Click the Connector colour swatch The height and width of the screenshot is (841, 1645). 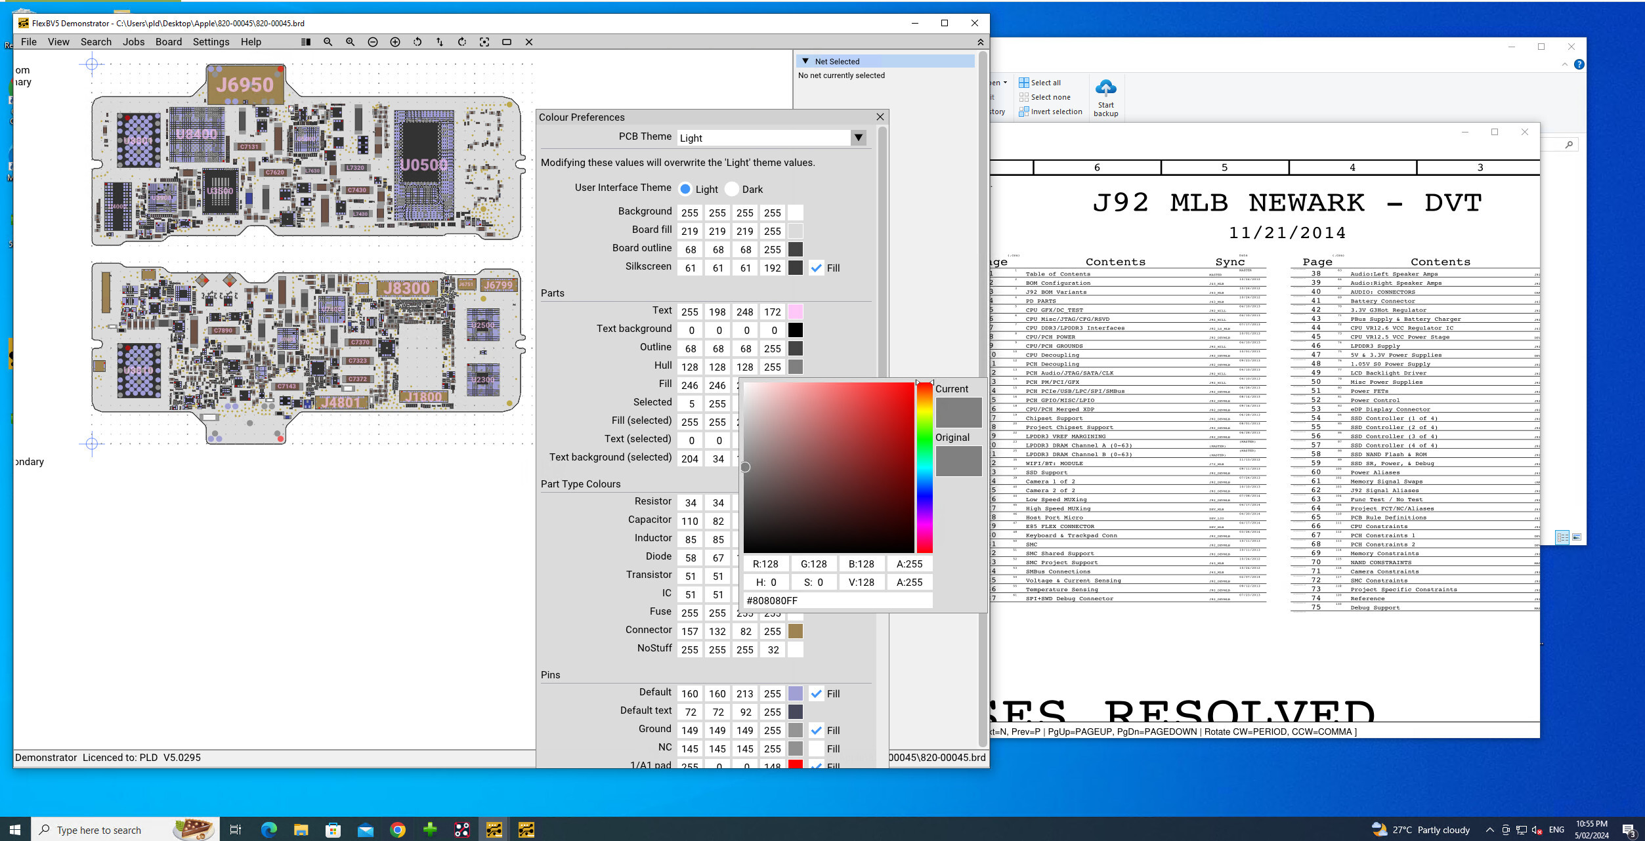[795, 631]
